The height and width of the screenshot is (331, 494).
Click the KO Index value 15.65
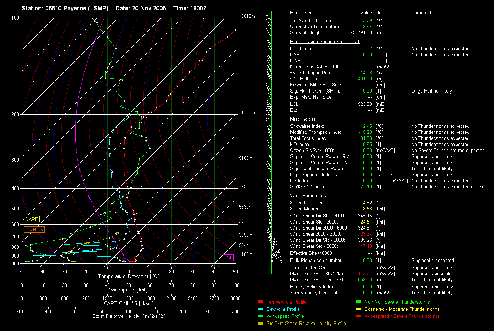[366, 144]
